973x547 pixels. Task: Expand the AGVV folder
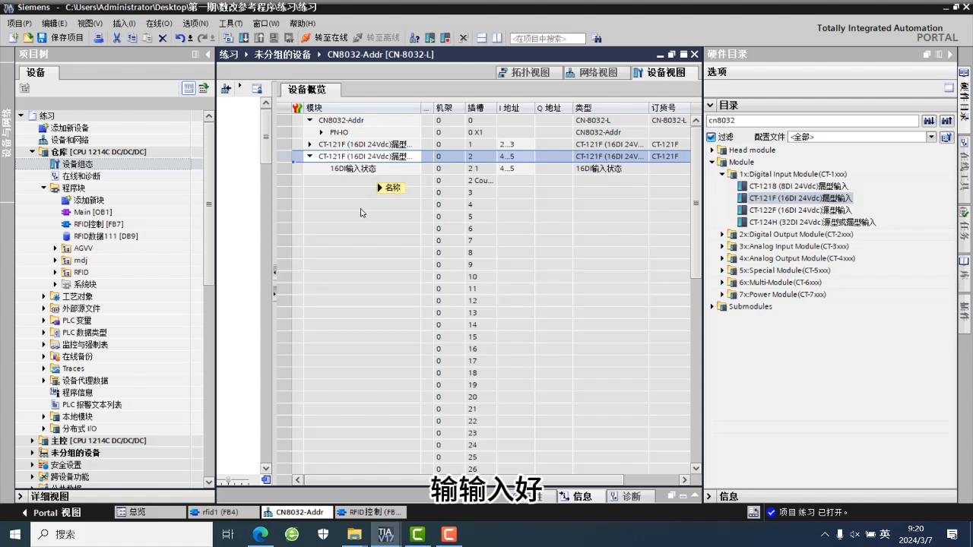(x=55, y=248)
